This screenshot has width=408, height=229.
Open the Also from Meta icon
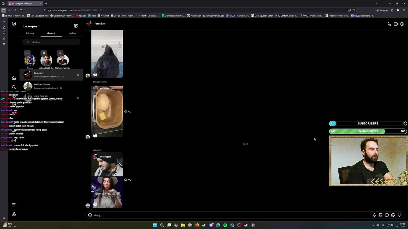tap(14, 214)
